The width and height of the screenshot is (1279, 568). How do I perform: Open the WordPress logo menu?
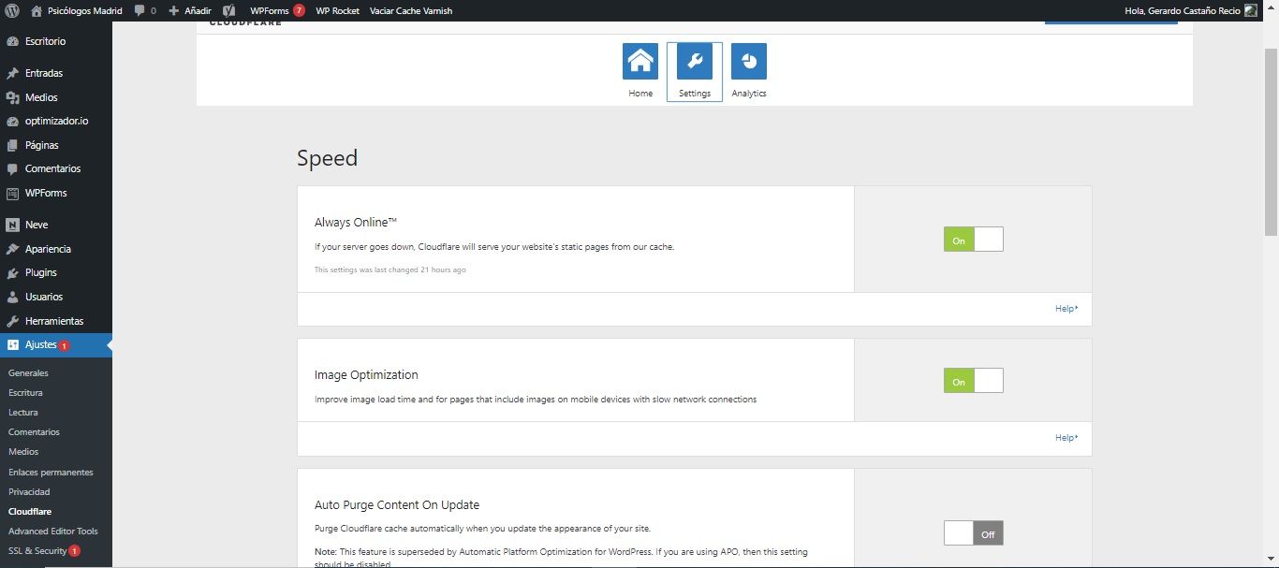point(12,10)
